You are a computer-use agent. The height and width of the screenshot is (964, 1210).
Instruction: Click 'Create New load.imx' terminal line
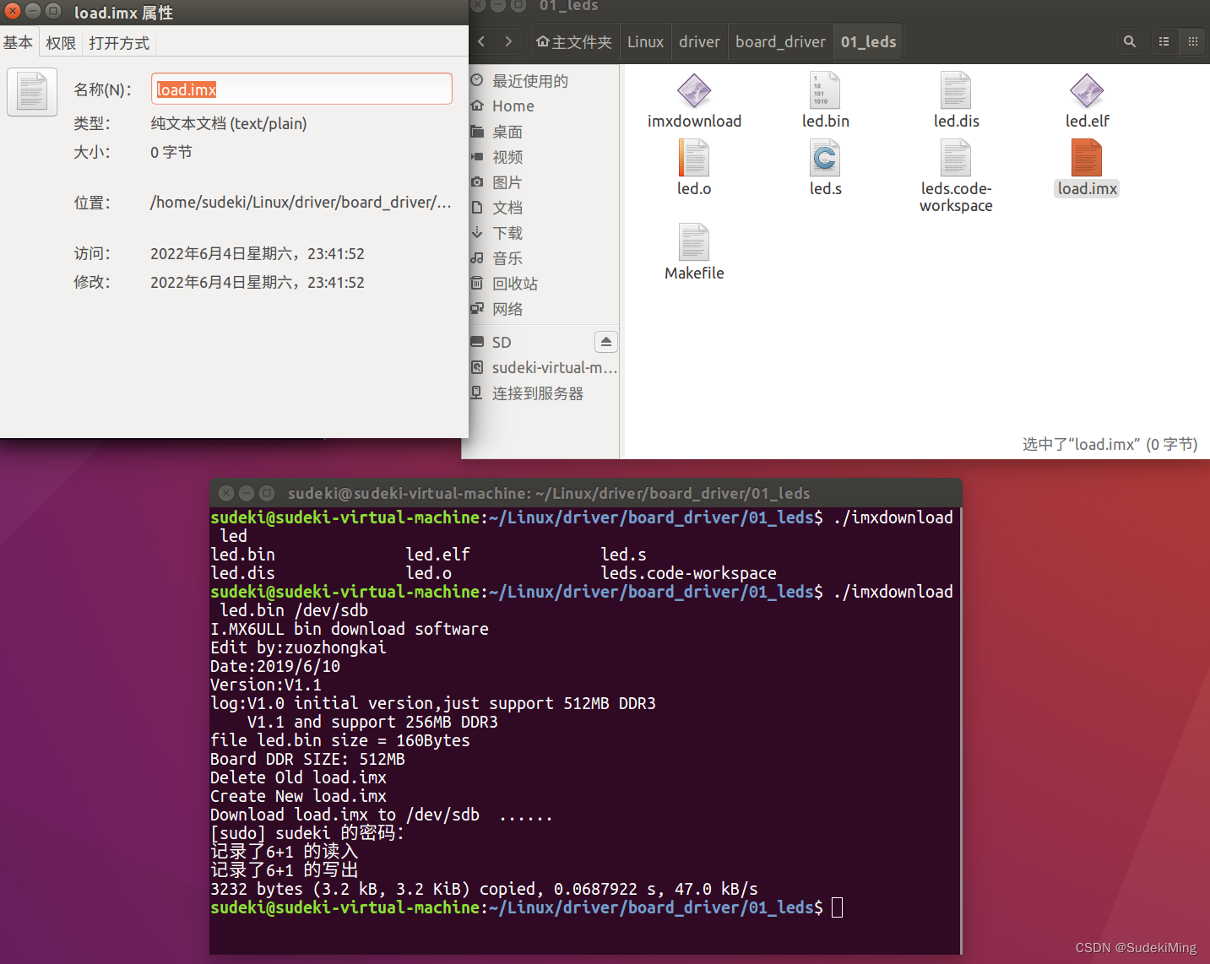tap(298, 796)
